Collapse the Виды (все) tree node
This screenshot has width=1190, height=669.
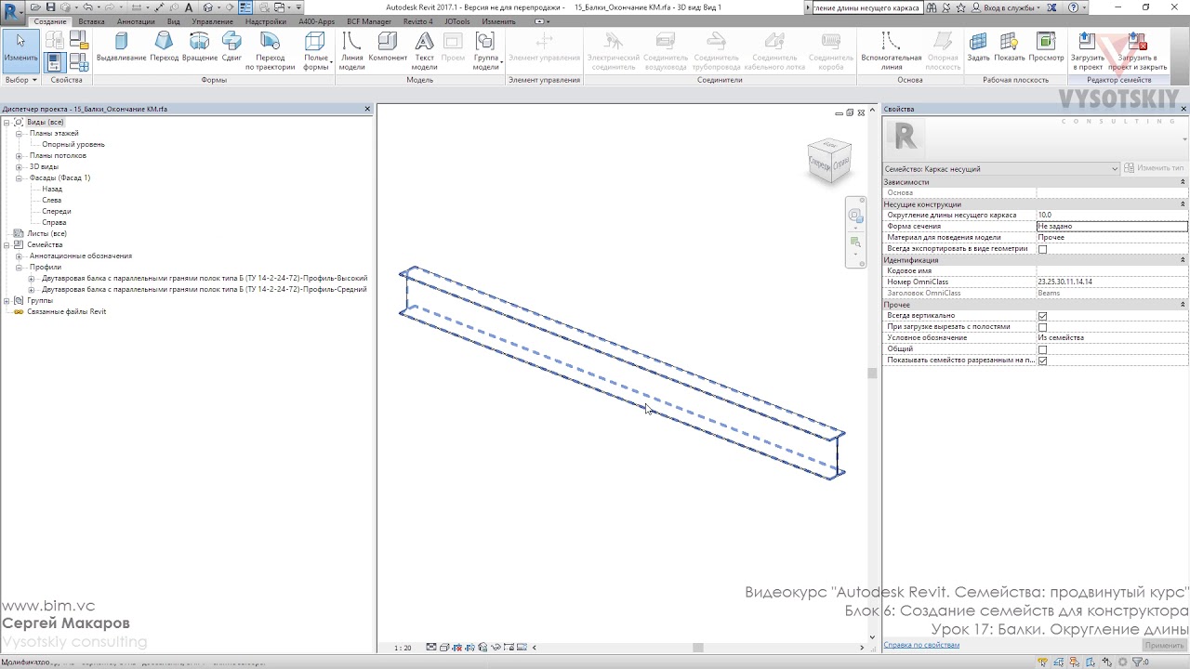click(7, 122)
